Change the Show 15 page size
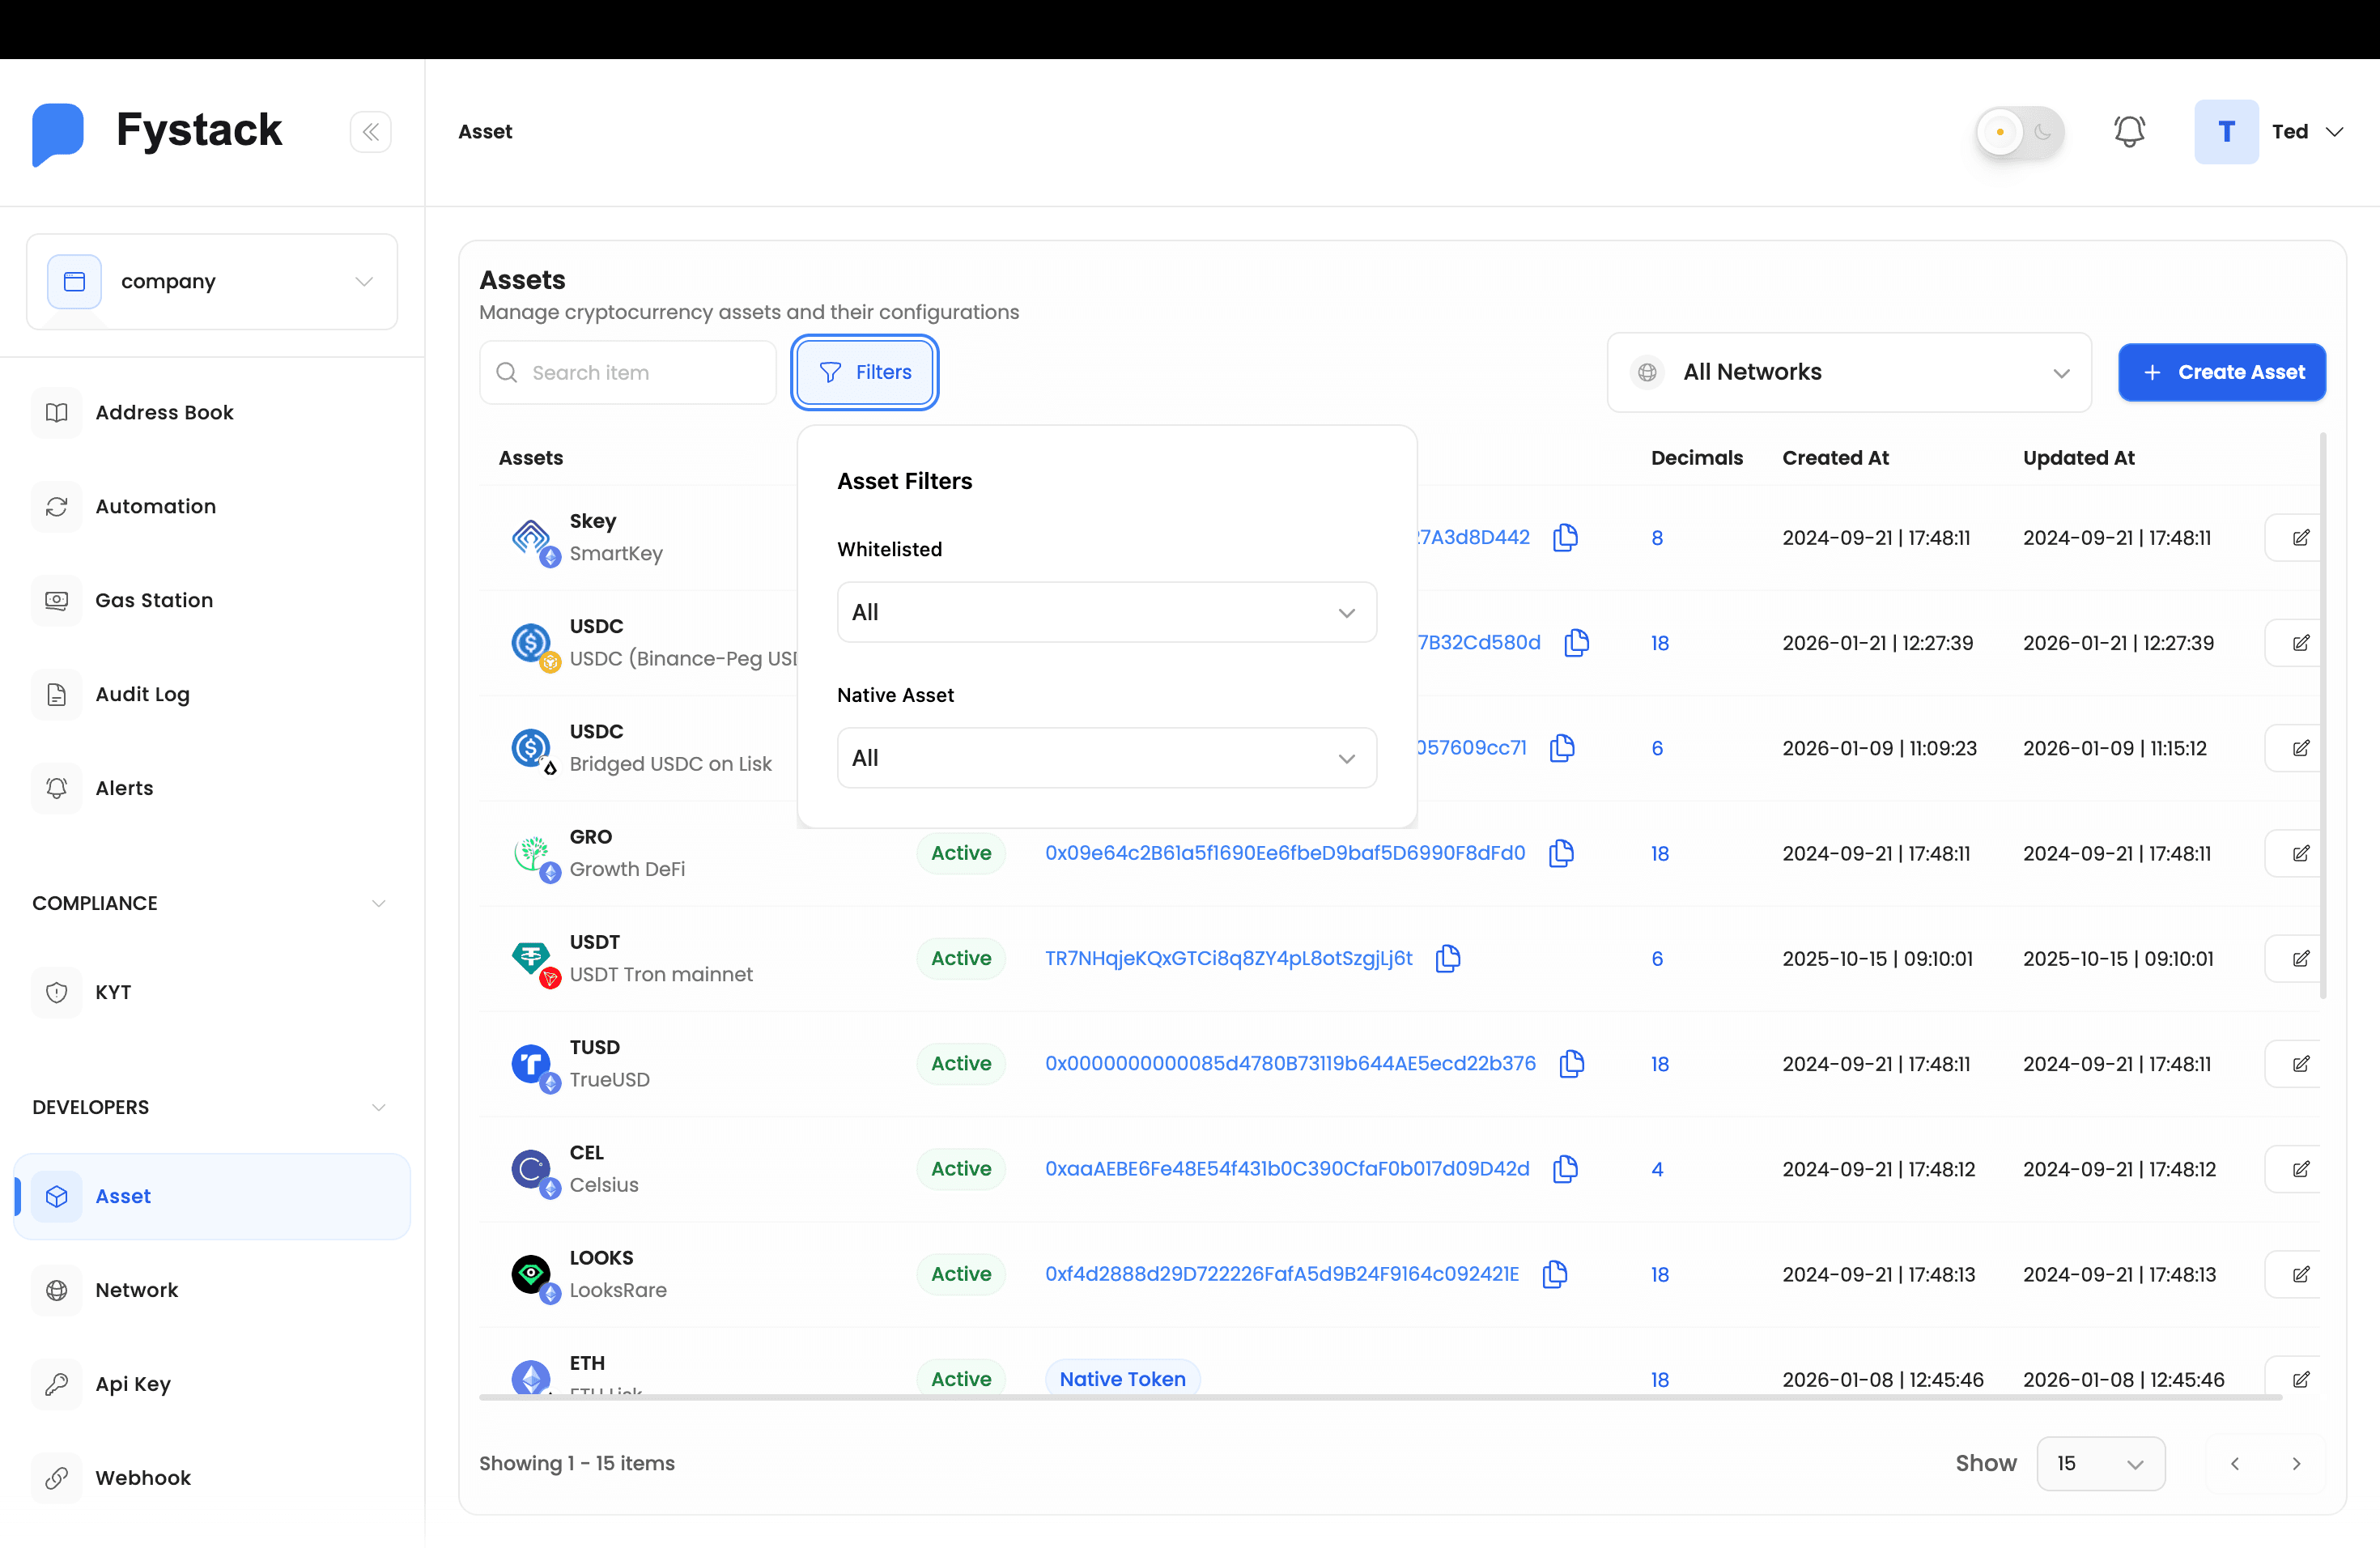Image resolution: width=2380 pixels, height=1548 pixels. coord(2100,1464)
